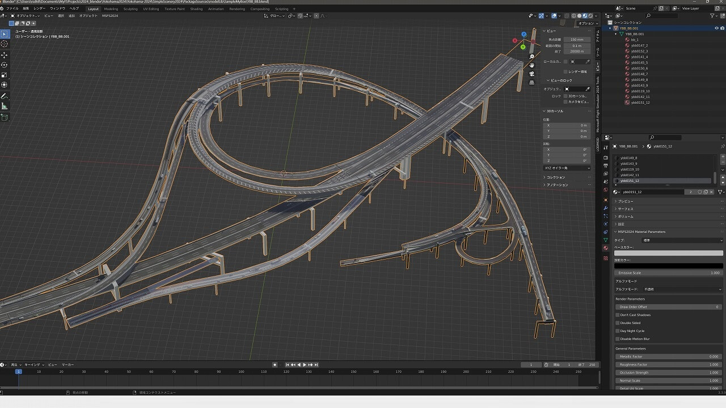
Task: Expand the サーフェス panel
Action: tap(625, 209)
